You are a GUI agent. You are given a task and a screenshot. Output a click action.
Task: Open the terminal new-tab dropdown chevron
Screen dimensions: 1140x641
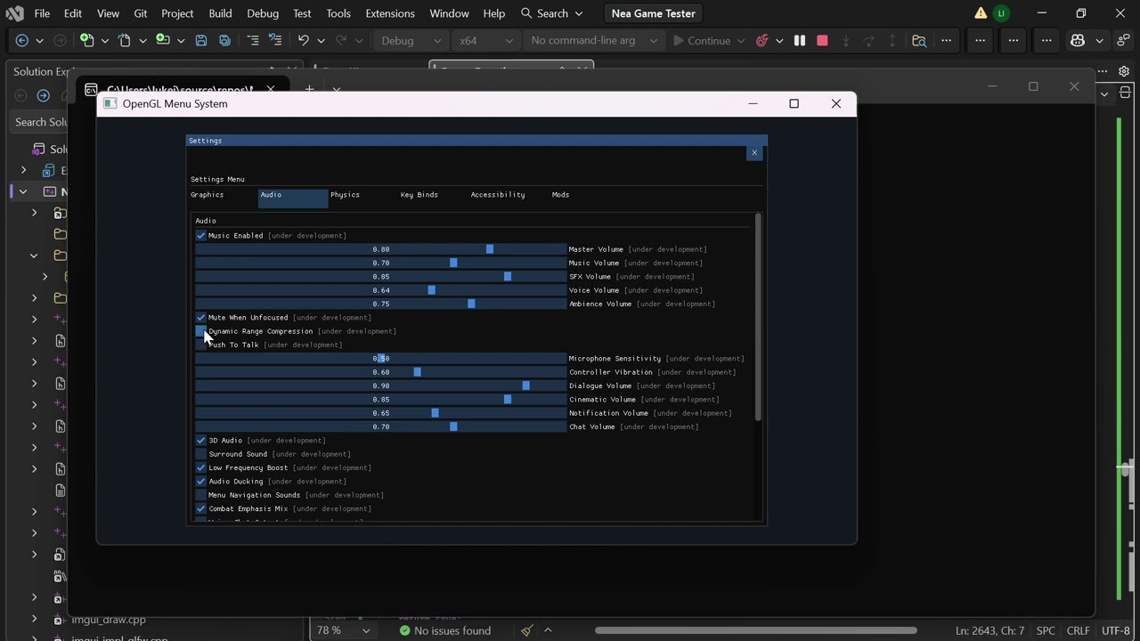click(x=337, y=90)
